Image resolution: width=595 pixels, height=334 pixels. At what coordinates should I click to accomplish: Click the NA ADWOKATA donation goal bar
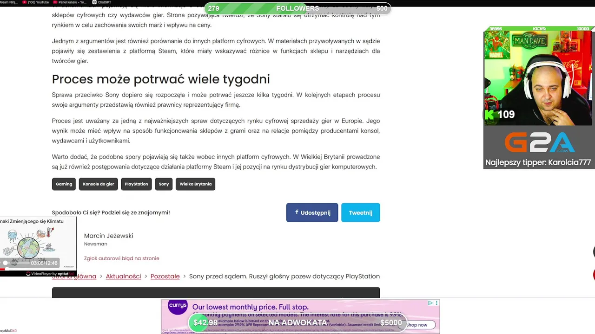[x=297, y=322]
